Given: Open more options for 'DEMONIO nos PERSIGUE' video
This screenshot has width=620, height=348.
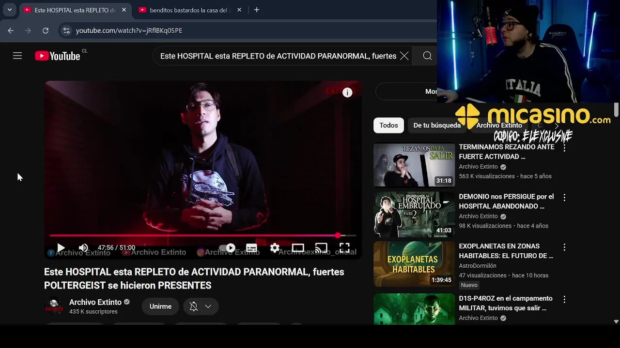Looking at the screenshot, I should coord(564,197).
